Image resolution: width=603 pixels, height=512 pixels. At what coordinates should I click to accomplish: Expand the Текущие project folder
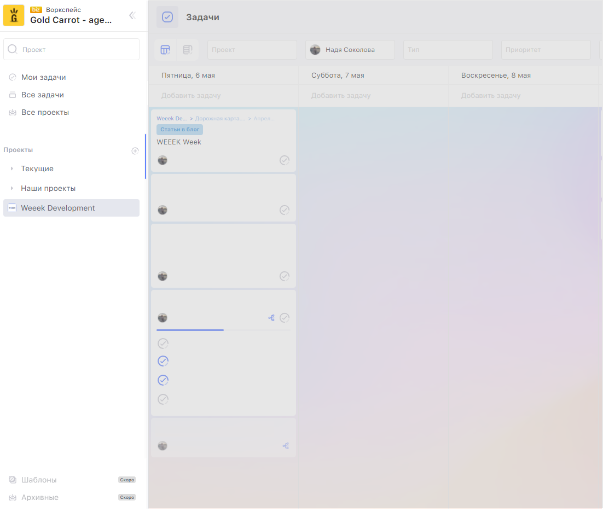tap(12, 169)
